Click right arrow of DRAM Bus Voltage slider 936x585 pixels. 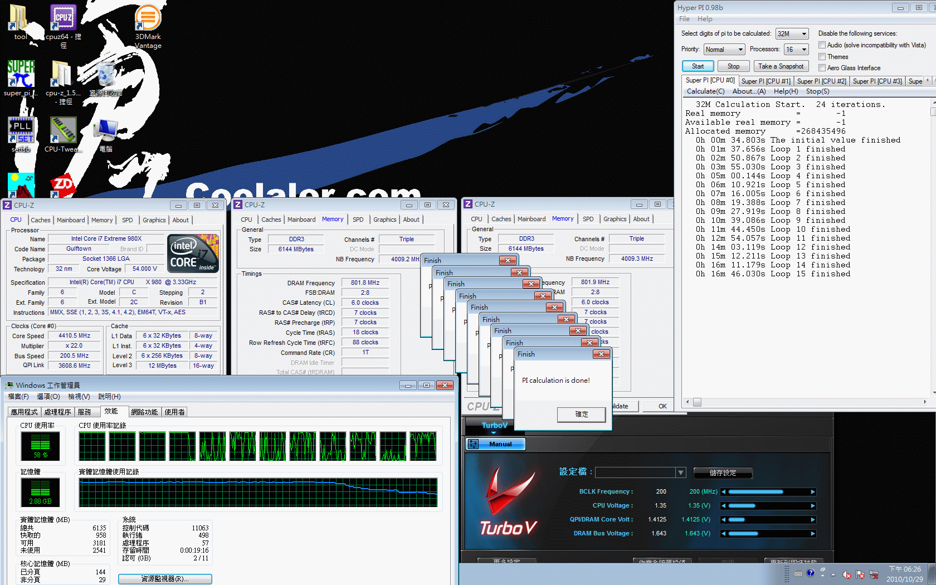click(813, 534)
